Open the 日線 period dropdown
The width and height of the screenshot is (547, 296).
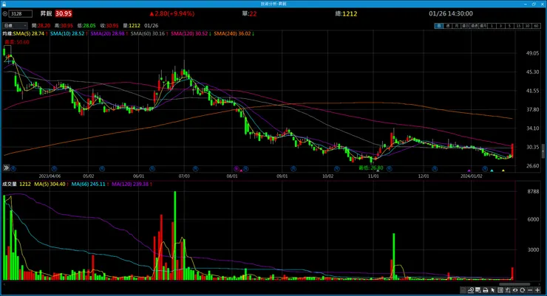(15, 25)
